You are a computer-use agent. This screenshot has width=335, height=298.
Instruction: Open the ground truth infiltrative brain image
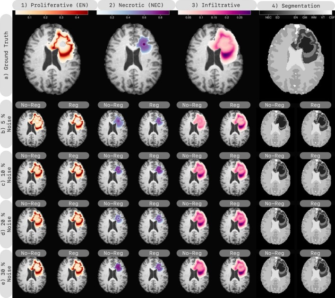click(x=215, y=59)
